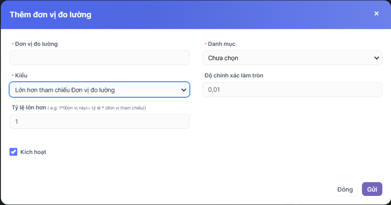Image resolution: width=391 pixels, height=205 pixels.
Task: Focus the Độ chính xác làm tròn field
Action: click(292, 90)
